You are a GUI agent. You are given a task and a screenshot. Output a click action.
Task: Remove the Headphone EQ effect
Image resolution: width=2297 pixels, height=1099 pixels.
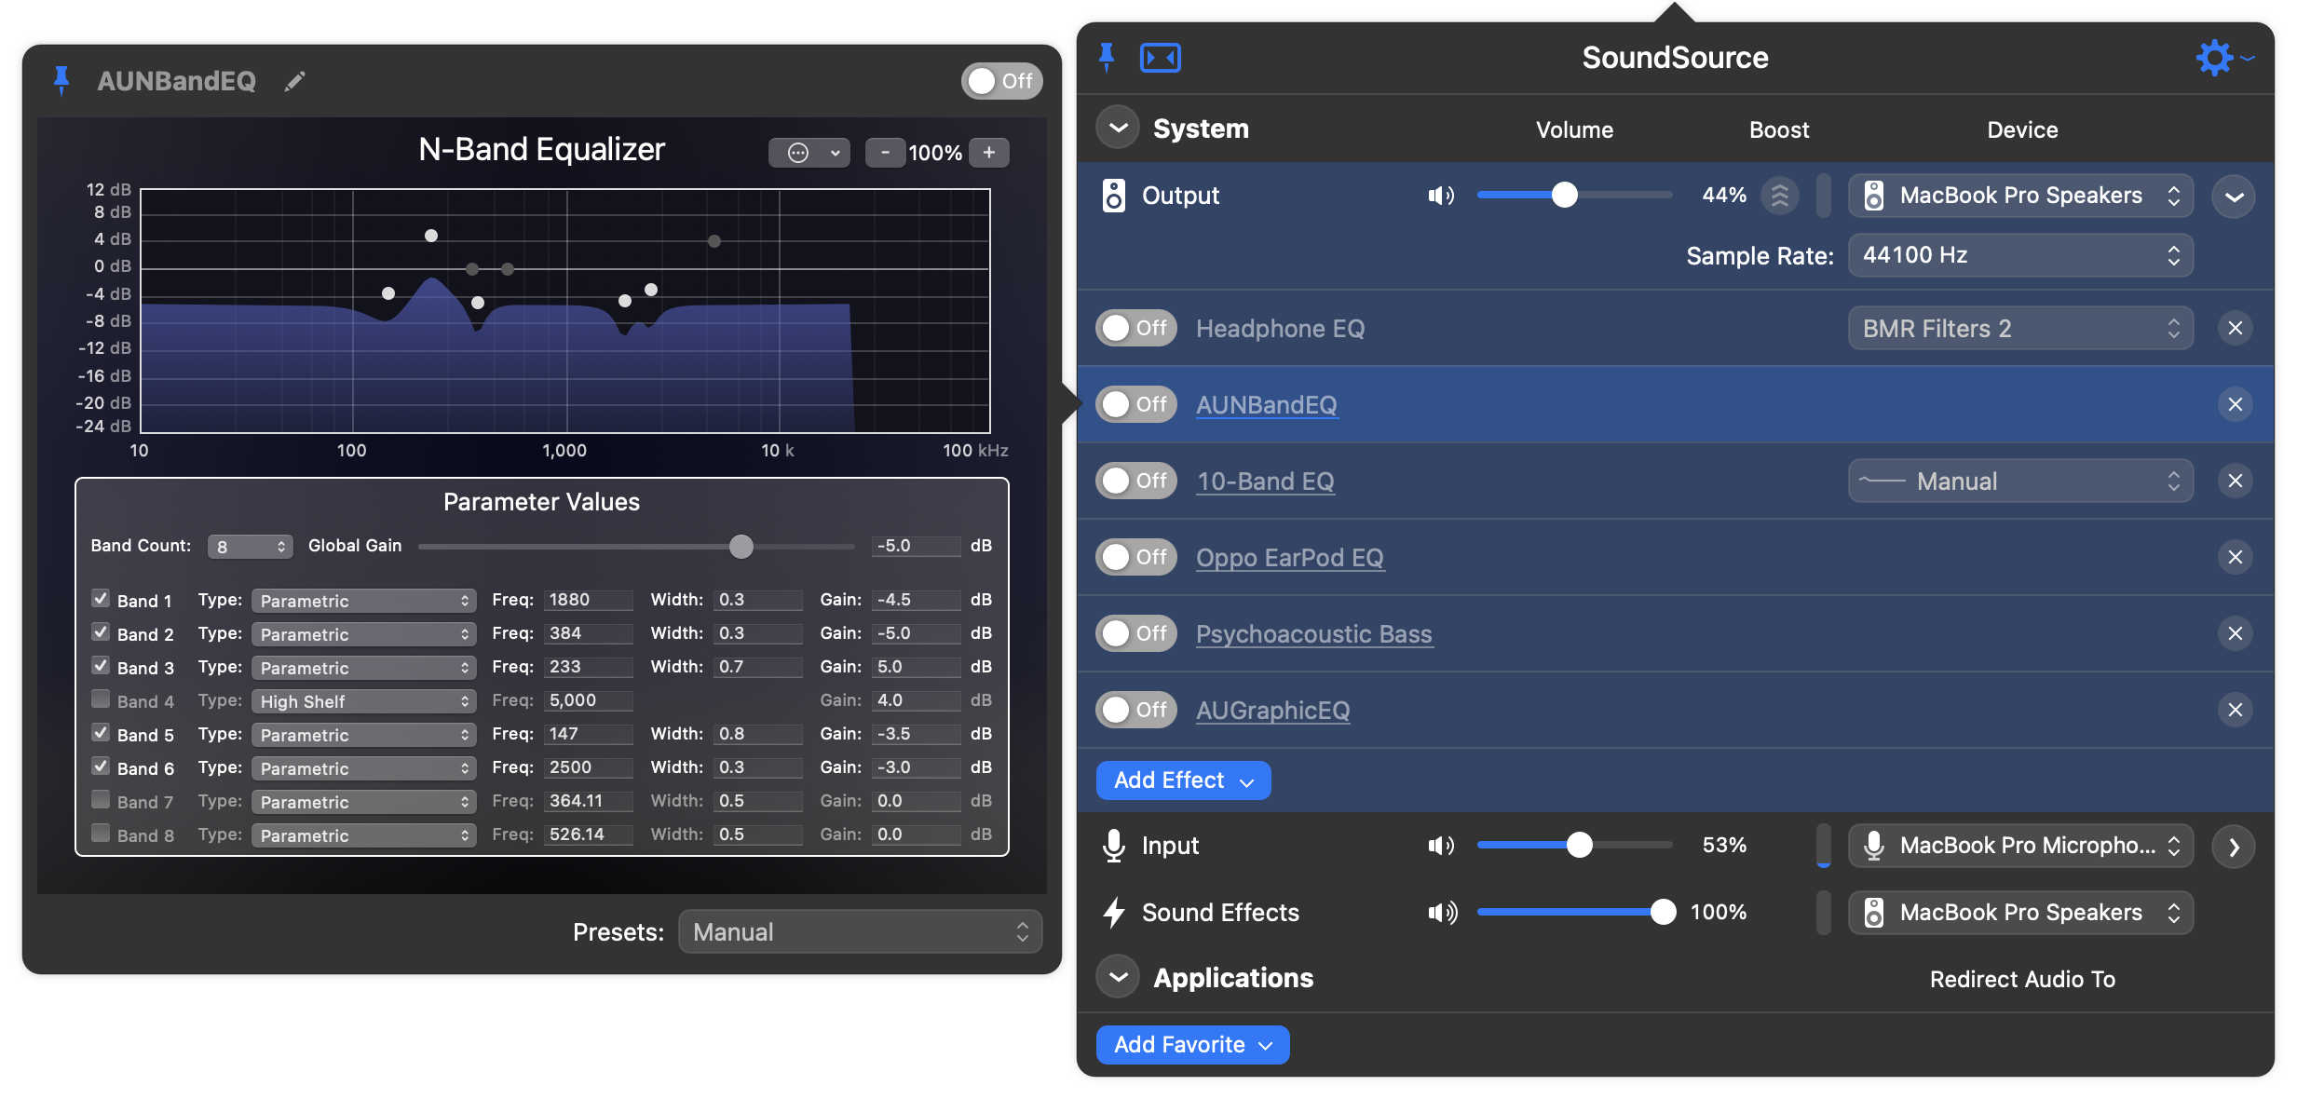[x=2235, y=328]
